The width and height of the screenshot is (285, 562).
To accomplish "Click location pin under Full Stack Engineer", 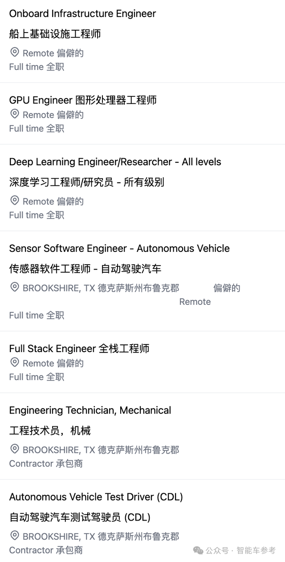I will 15,362.
